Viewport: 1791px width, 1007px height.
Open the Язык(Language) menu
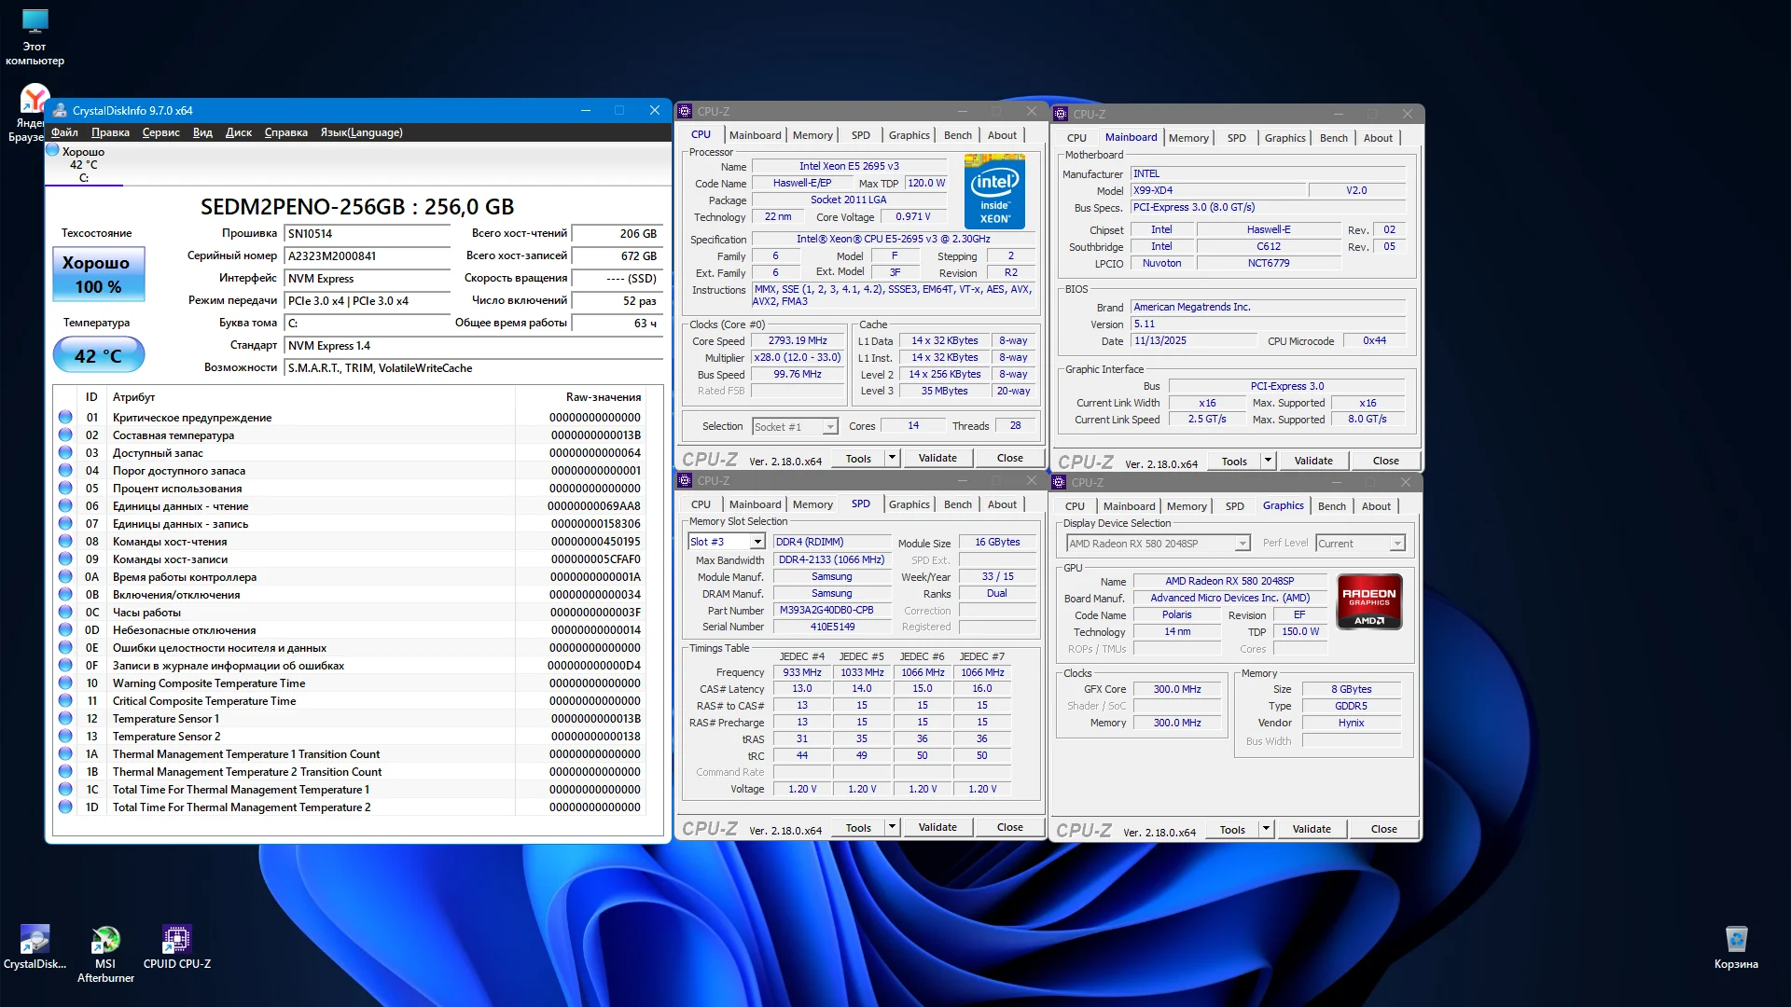(361, 132)
